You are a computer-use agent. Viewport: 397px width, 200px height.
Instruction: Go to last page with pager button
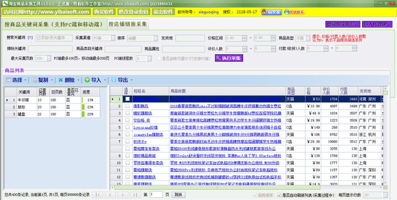point(135,195)
